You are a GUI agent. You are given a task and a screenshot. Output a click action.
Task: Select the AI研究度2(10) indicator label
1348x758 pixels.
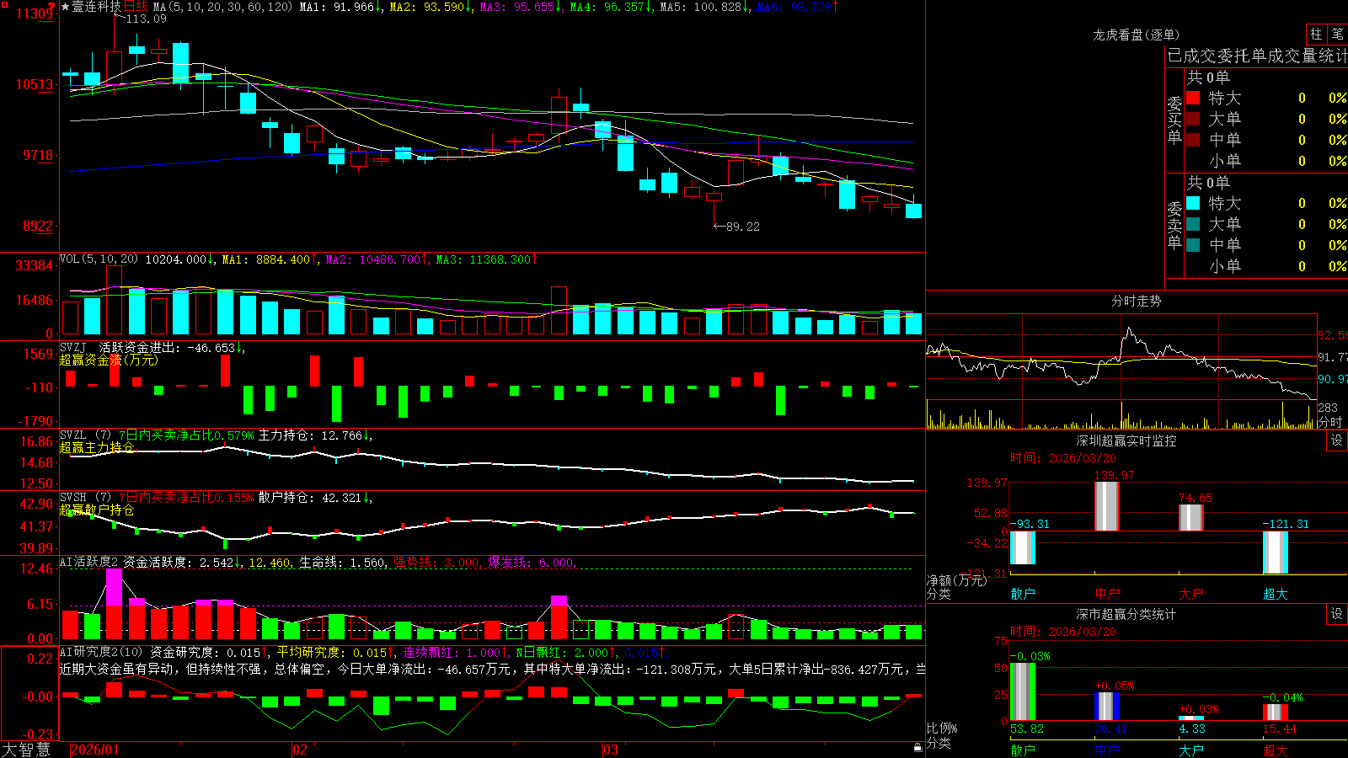click(x=101, y=652)
